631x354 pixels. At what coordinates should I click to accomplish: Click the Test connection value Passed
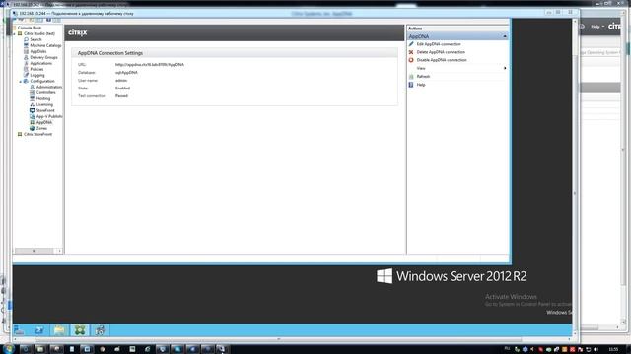click(x=121, y=96)
